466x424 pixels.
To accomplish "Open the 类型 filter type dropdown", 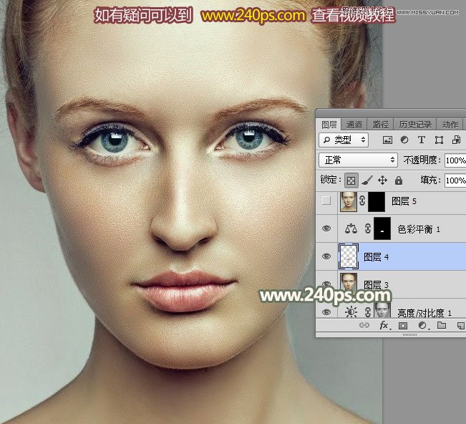I will point(344,140).
